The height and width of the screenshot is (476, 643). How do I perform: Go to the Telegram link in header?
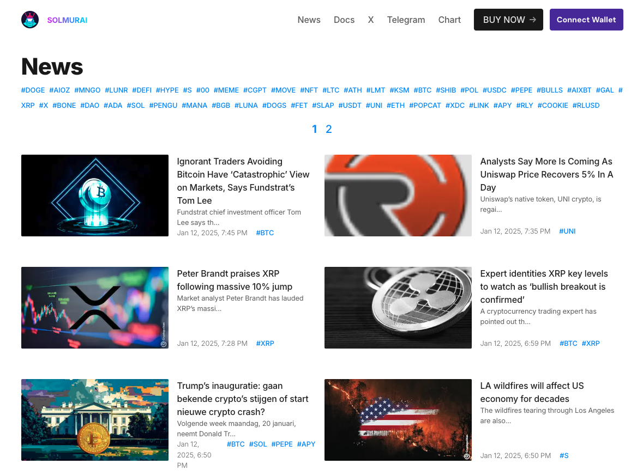(406, 20)
